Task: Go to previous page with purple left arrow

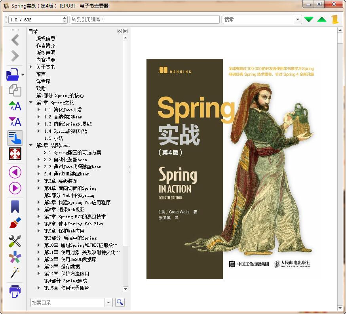Action: (x=15, y=172)
